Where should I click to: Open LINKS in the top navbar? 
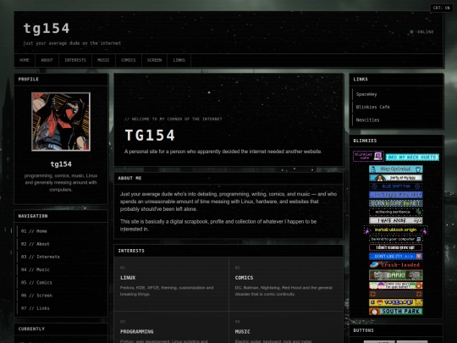click(x=179, y=60)
